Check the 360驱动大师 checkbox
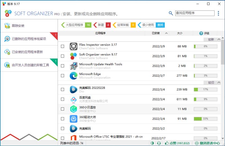Screen dimensions: 225x146 pyautogui.click(x=62, y=119)
